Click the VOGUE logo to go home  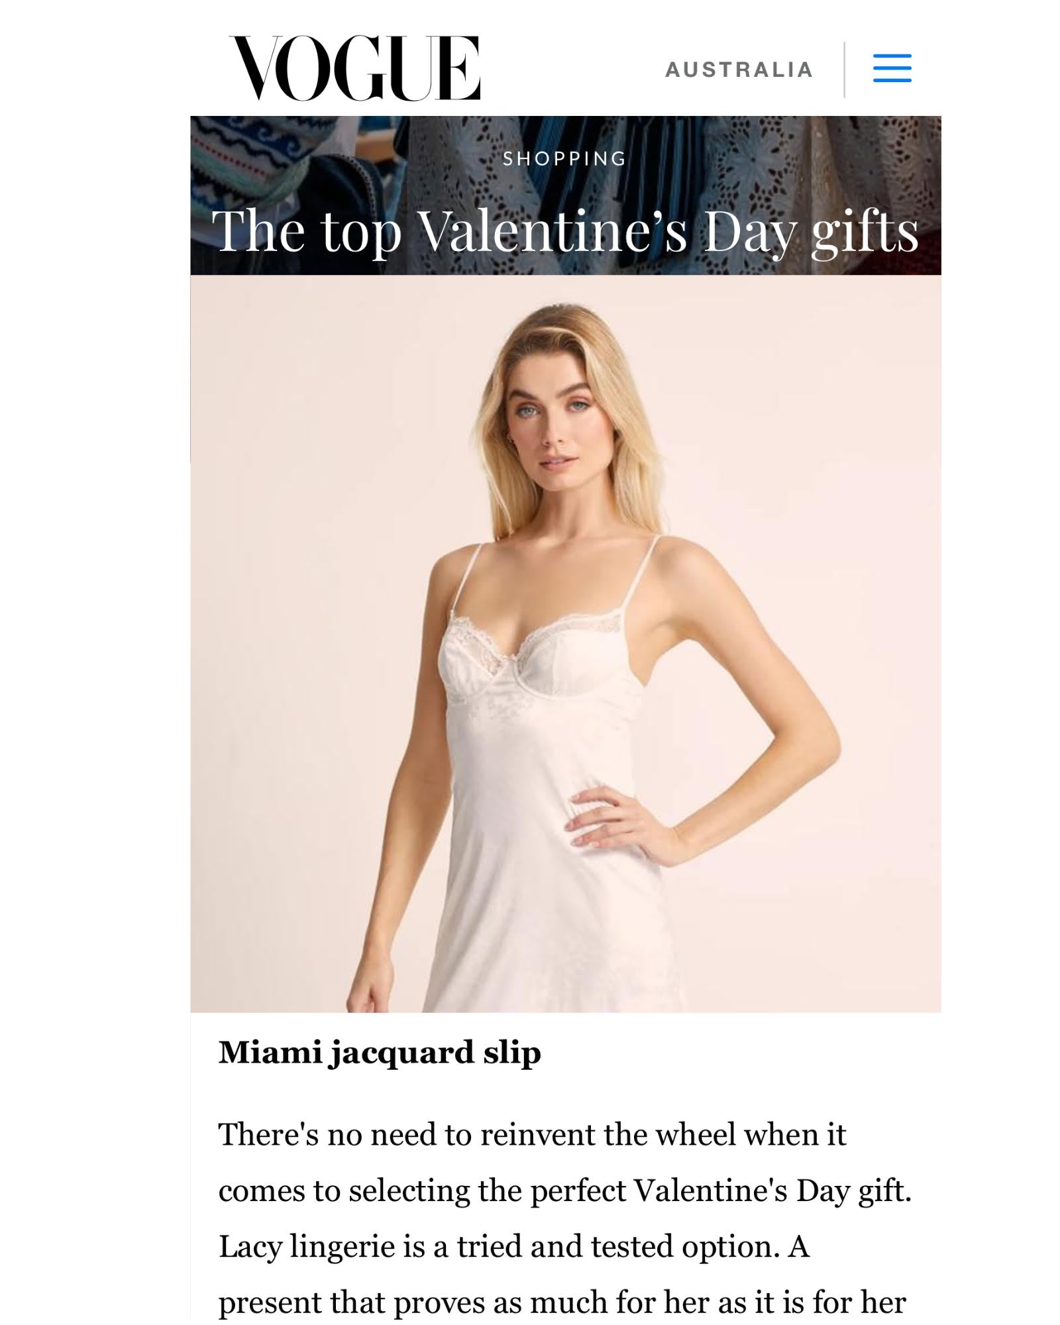click(355, 68)
